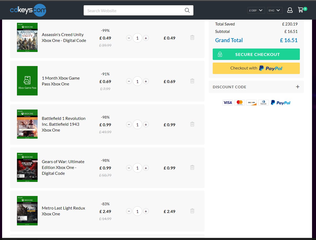Click Metro Last Light Redux quantity field
The image size is (316, 240).
[137, 211]
